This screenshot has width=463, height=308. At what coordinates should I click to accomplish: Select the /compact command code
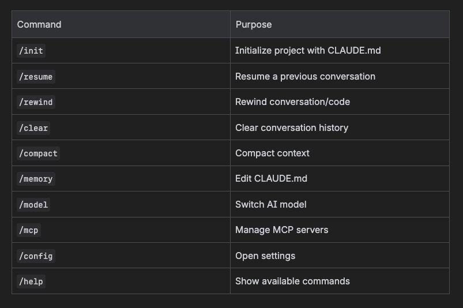(38, 153)
